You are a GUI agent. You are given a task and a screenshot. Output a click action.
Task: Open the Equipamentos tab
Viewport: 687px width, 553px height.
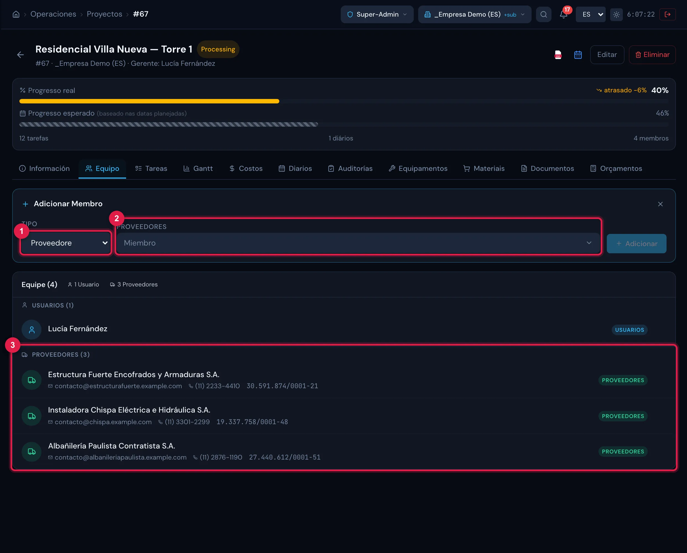(418, 168)
